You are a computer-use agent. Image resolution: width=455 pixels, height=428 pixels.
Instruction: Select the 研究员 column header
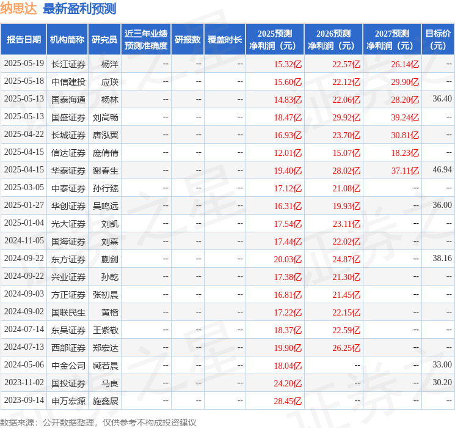click(104, 39)
